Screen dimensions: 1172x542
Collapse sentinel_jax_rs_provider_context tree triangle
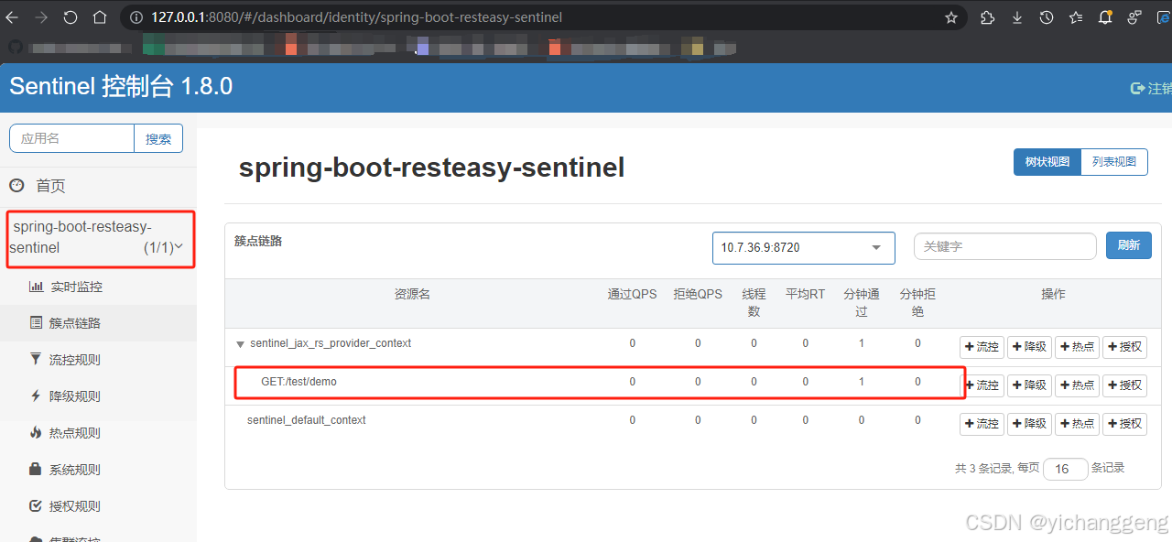(241, 344)
